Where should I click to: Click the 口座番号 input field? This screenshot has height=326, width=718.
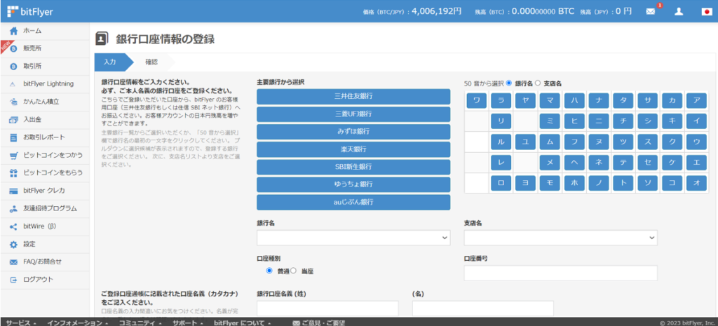(560, 273)
